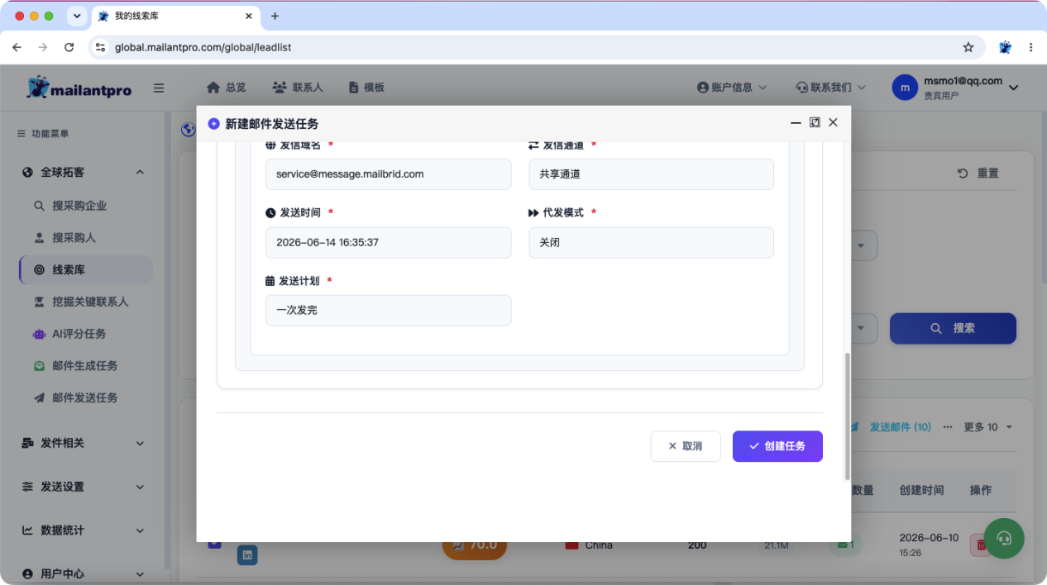The height and width of the screenshot is (585, 1047).
Task: Click the 邮件发送任务 paper plane icon
Action: point(39,397)
